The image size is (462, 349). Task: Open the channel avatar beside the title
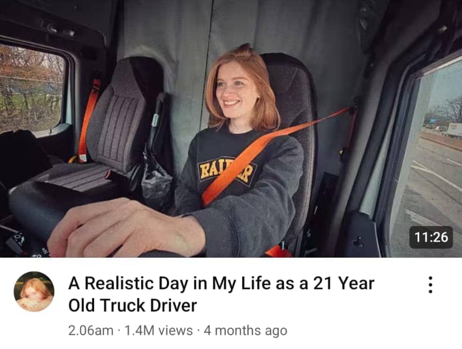pyautogui.click(x=34, y=292)
